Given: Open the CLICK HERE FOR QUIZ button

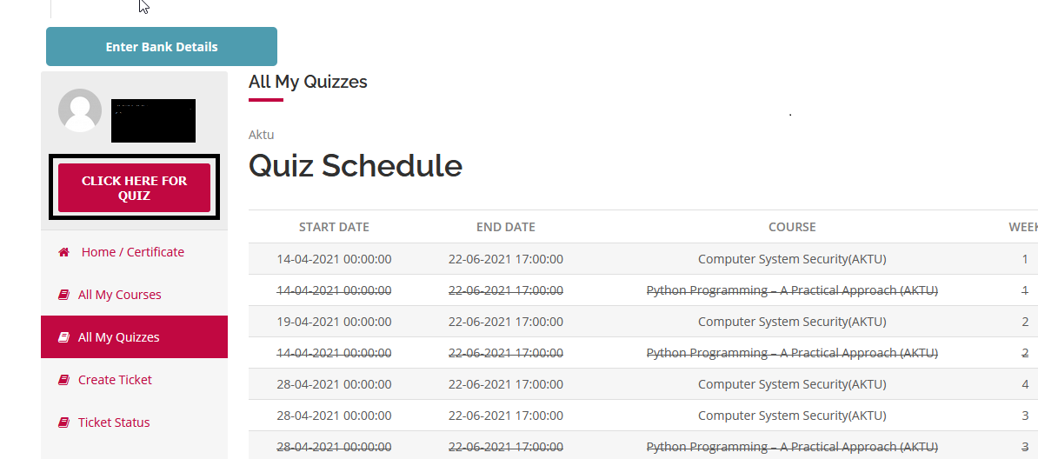Looking at the screenshot, I should 135,188.
